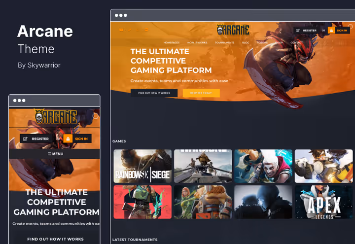Click the circular search icon in mobile preview
Screen dimensions: 355x244
(96, 116)
